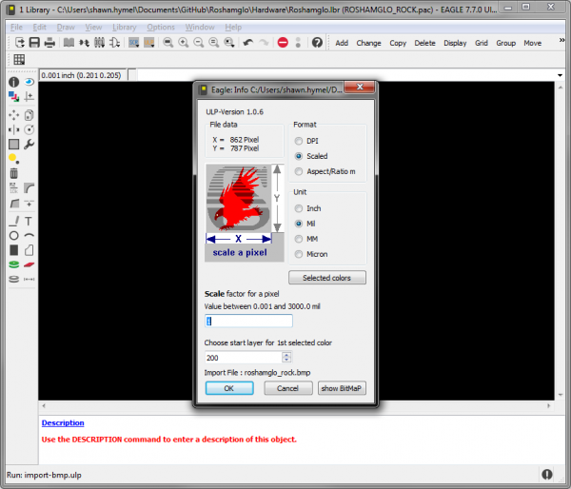Open the View menu

pyautogui.click(x=93, y=27)
